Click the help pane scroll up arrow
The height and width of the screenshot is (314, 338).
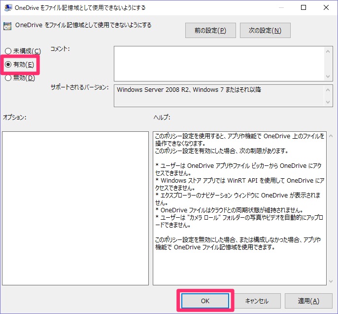(x=331, y=136)
